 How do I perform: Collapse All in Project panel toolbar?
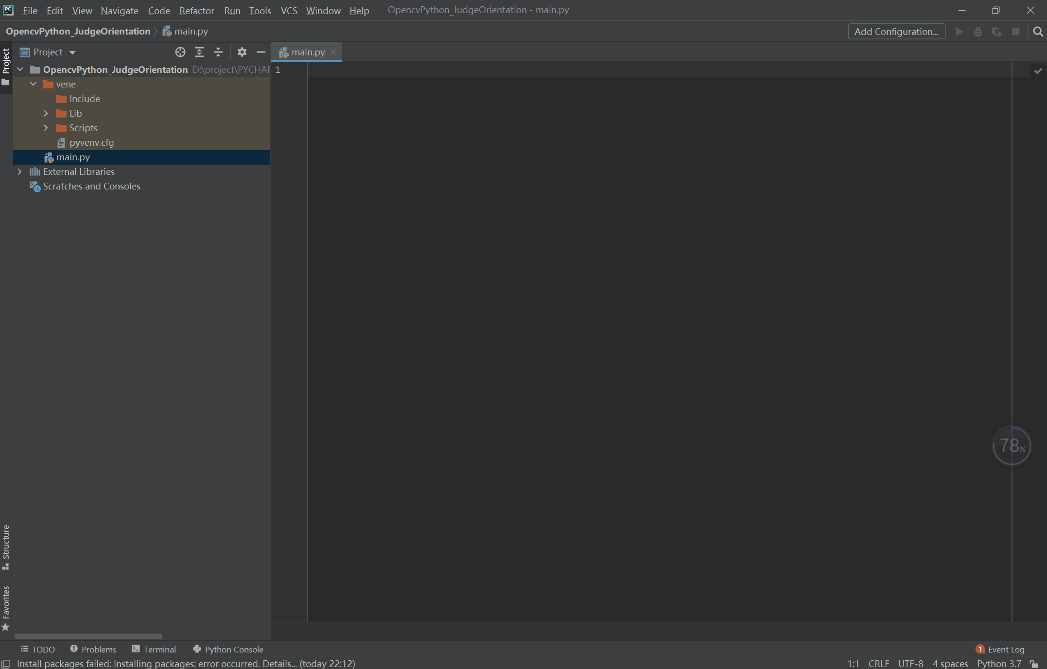coord(218,52)
